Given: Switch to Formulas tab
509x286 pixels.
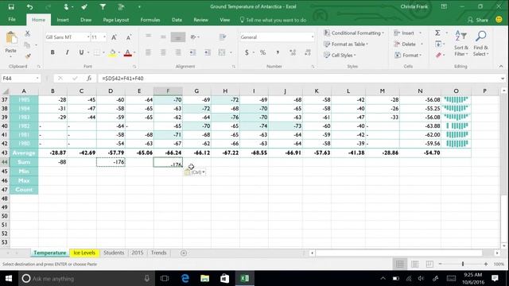Looking at the screenshot, I should point(150,20).
